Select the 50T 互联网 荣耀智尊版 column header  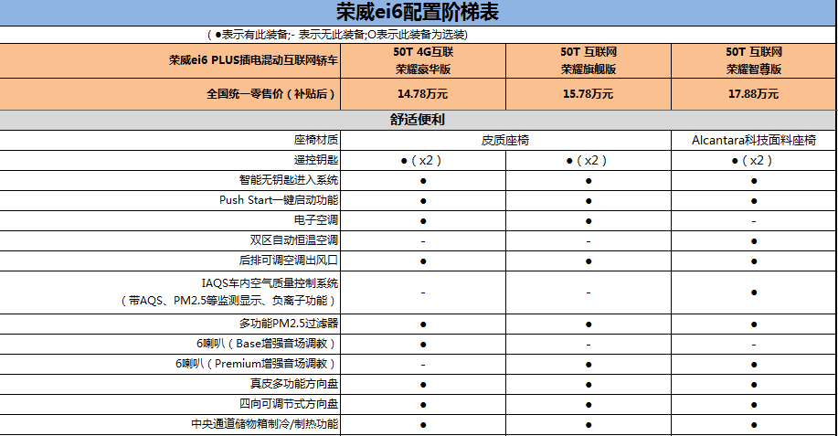click(754, 61)
